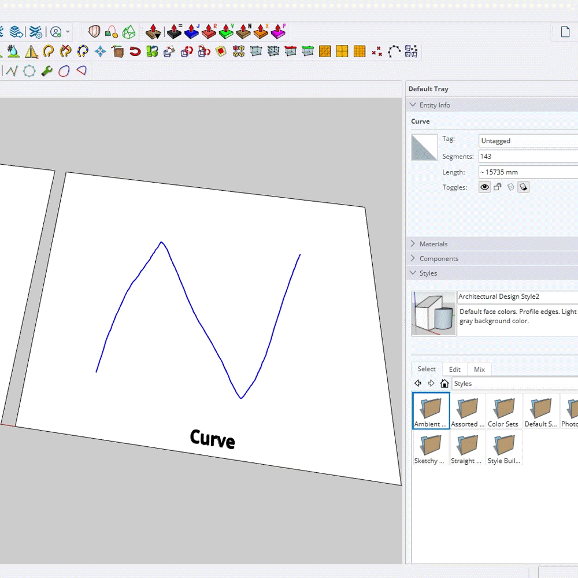Image resolution: width=578 pixels, height=578 pixels.
Task: Toggle the cast shadows option in Entity Info
Action: pos(523,187)
